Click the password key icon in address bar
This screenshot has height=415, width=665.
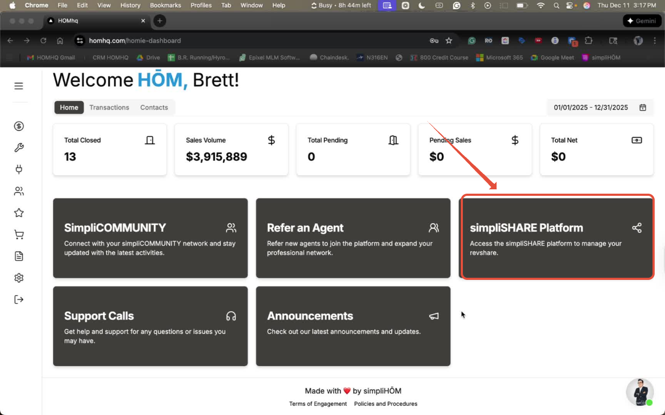(x=434, y=41)
